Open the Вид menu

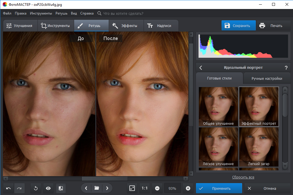point(74,13)
